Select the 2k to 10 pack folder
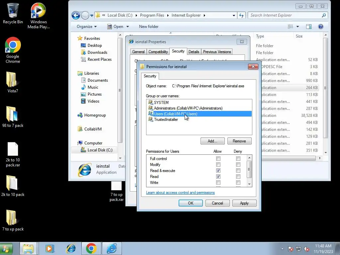 click(13, 186)
